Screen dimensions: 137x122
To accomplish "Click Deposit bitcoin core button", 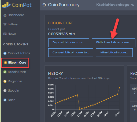I will pyautogui.click(x=69, y=43).
